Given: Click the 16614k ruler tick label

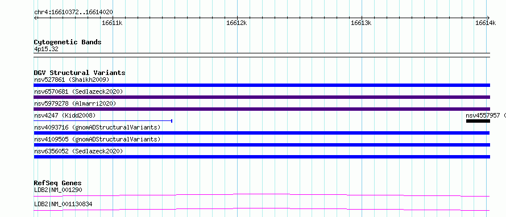Looking at the screenshot, I should click(486, 23).
